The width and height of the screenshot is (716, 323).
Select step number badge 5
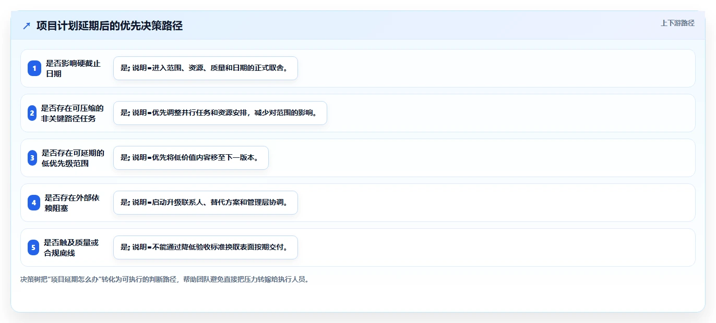point(33,247)
